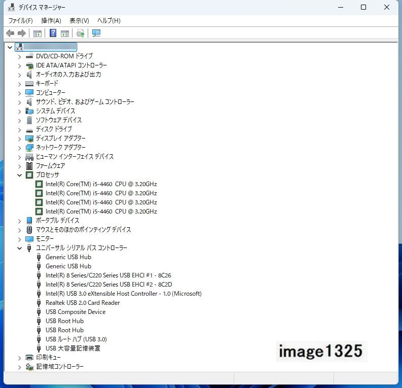The image size is (402, 388).
Task: Click the ポータブル デバイス icon
Action: [x=29, y=221]
